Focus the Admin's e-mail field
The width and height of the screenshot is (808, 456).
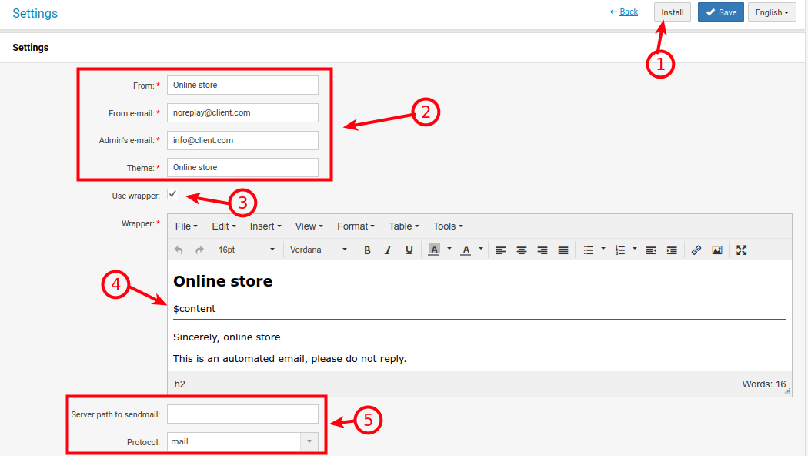[x=242, y=140]
